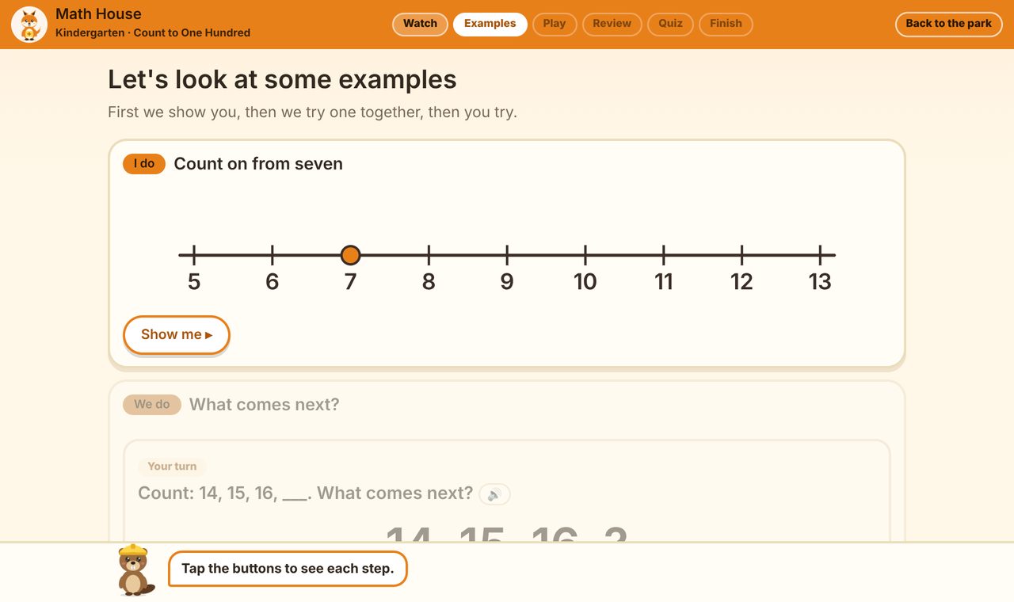
Task: Jump to the Finish step
Action: coord(726,24)
